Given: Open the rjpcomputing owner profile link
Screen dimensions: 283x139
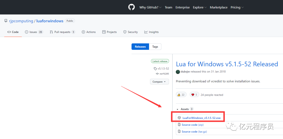Looking at the screenshot, I should tap(21, 21).
